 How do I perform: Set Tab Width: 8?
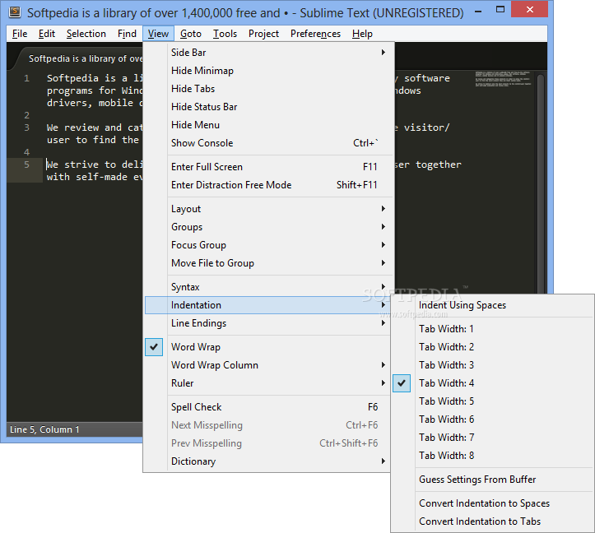click(492, 456)
